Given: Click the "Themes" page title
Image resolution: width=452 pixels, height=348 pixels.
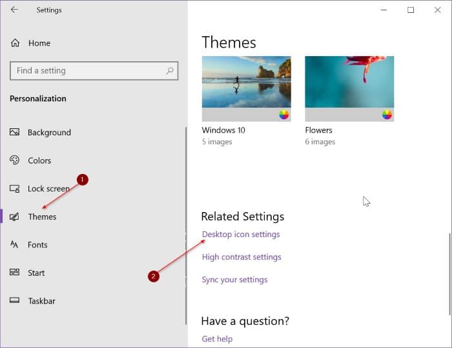Looking at the screenshot, I should [x=229, y=43].
